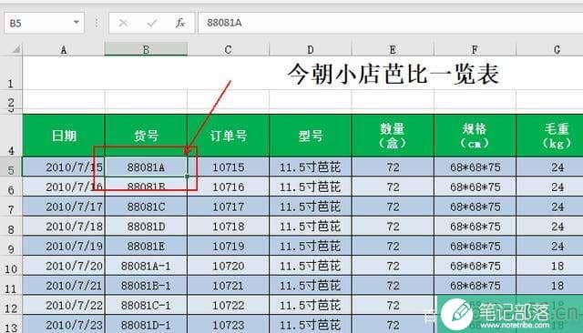The image size is (583, 333).
Task: Select column B header
Action: pyautogui.click(x=146, y=49)
